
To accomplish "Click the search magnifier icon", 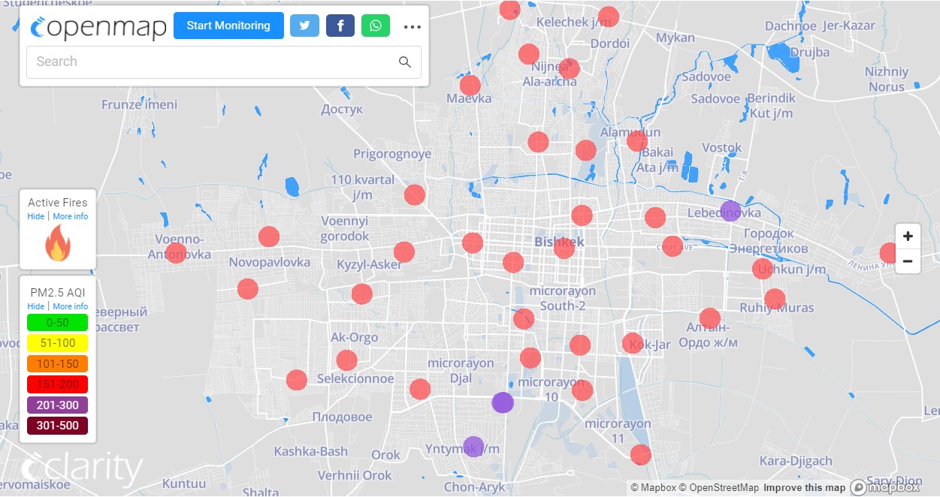I will (x=405, y=62).
